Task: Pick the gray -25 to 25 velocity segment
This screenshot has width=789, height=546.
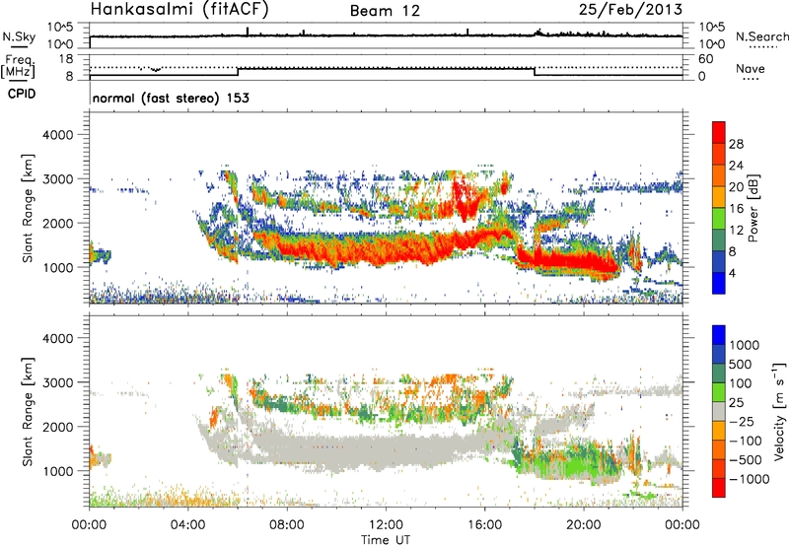Action: (719, 411)
